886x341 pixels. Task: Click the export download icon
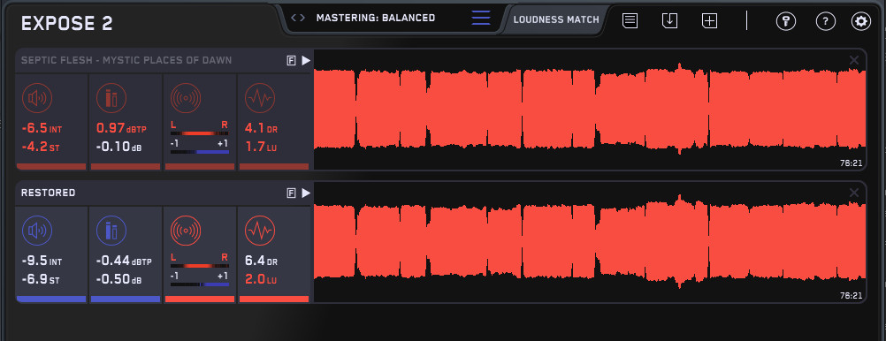click(x=669, y=21)
